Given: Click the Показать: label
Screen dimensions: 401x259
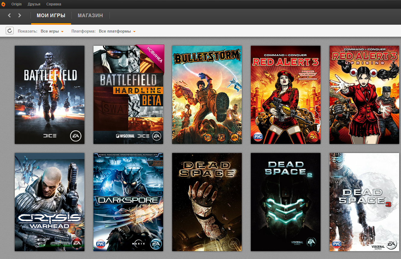Looking at the screenshot, I should tap(28, 31).
